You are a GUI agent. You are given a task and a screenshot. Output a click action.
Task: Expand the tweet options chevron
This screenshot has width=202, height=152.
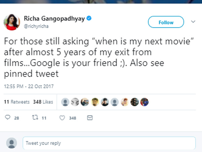pos(193,22)
